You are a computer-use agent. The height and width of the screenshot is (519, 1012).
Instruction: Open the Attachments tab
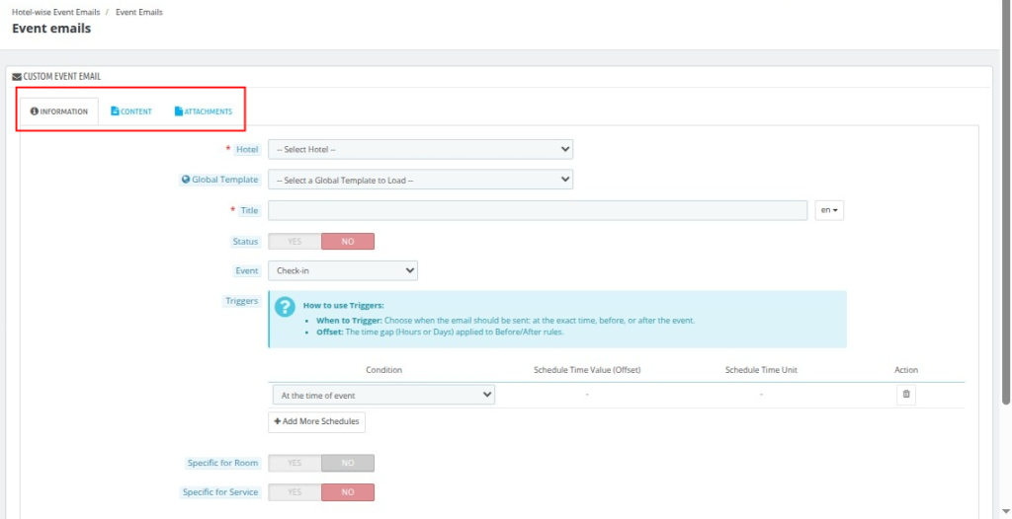[x=204, y=111]
